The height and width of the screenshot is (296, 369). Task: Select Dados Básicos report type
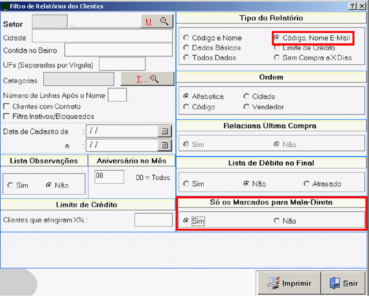[x=186, y=48]
